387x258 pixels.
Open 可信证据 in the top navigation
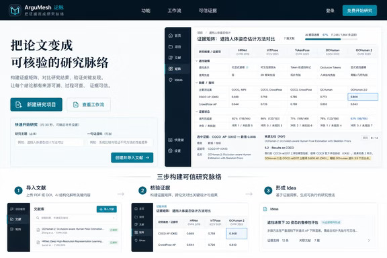coord(208,10)
